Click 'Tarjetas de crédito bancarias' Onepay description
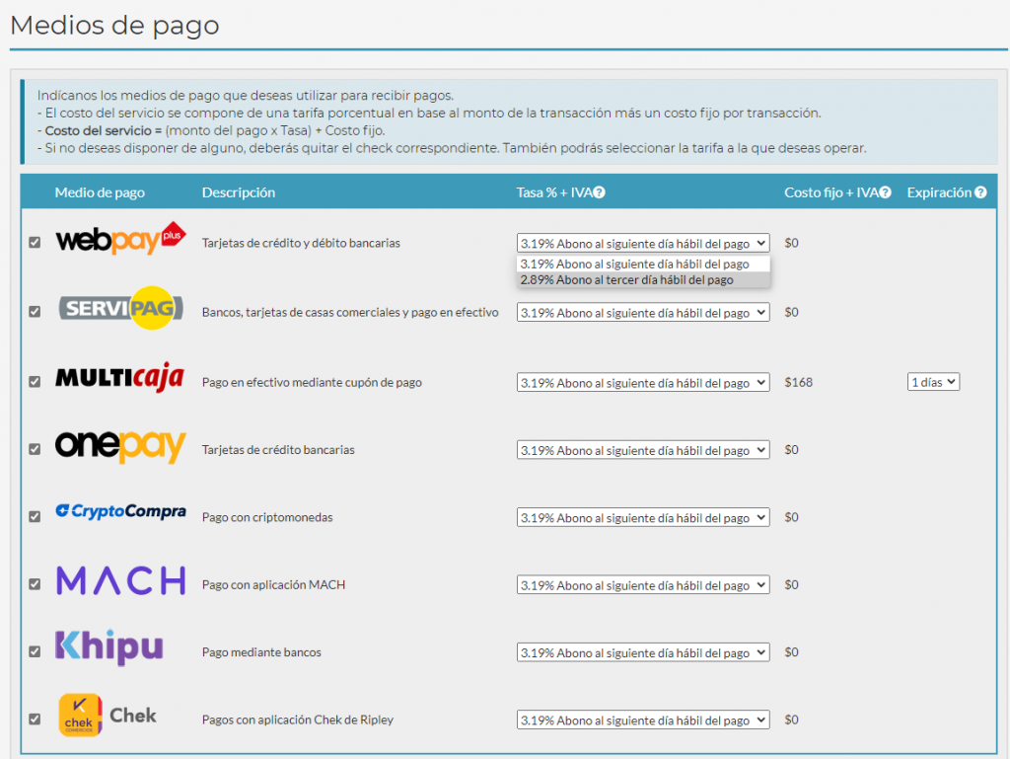This screenshot has height=759, width=1010. click(x=278, y=450)
